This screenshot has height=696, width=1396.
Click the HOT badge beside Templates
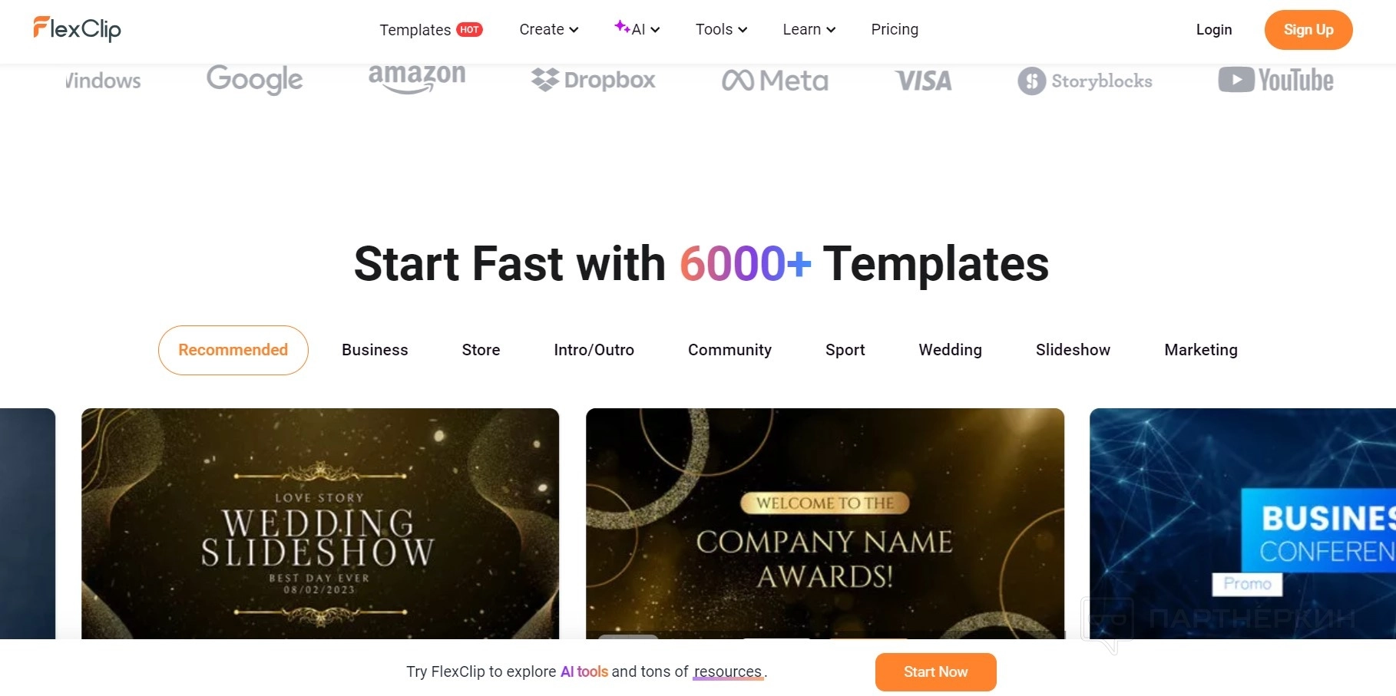click(469, 30)
